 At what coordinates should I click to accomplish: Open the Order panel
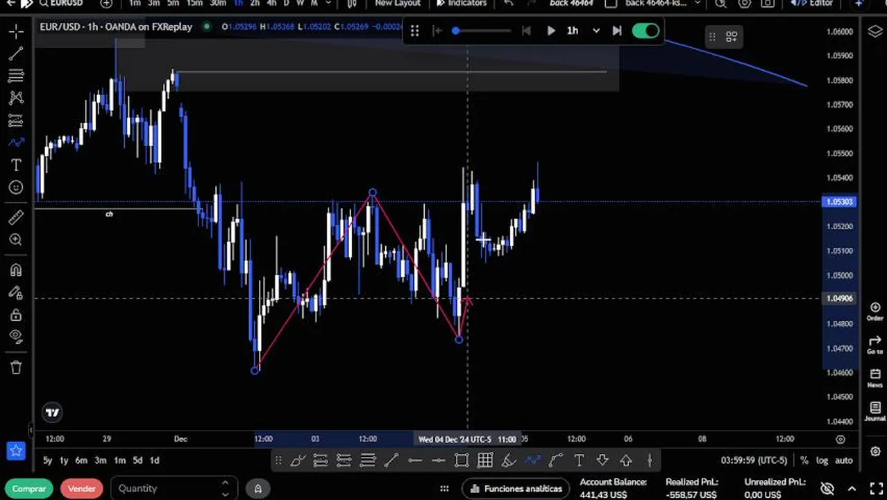tap(875, 312)
